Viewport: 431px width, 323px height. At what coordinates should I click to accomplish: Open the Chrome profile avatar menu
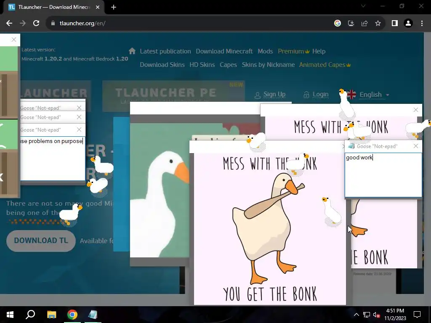coord(408,24)
